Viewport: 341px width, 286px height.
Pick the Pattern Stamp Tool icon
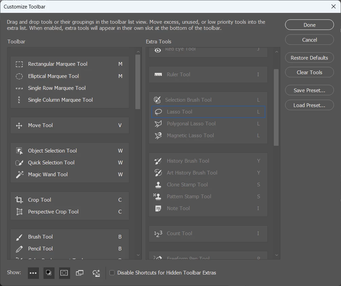point(157,197)
